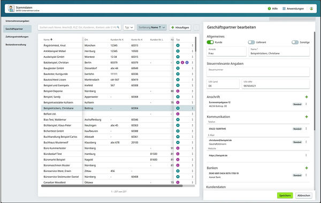Click the Typ column header

(178, 40)
